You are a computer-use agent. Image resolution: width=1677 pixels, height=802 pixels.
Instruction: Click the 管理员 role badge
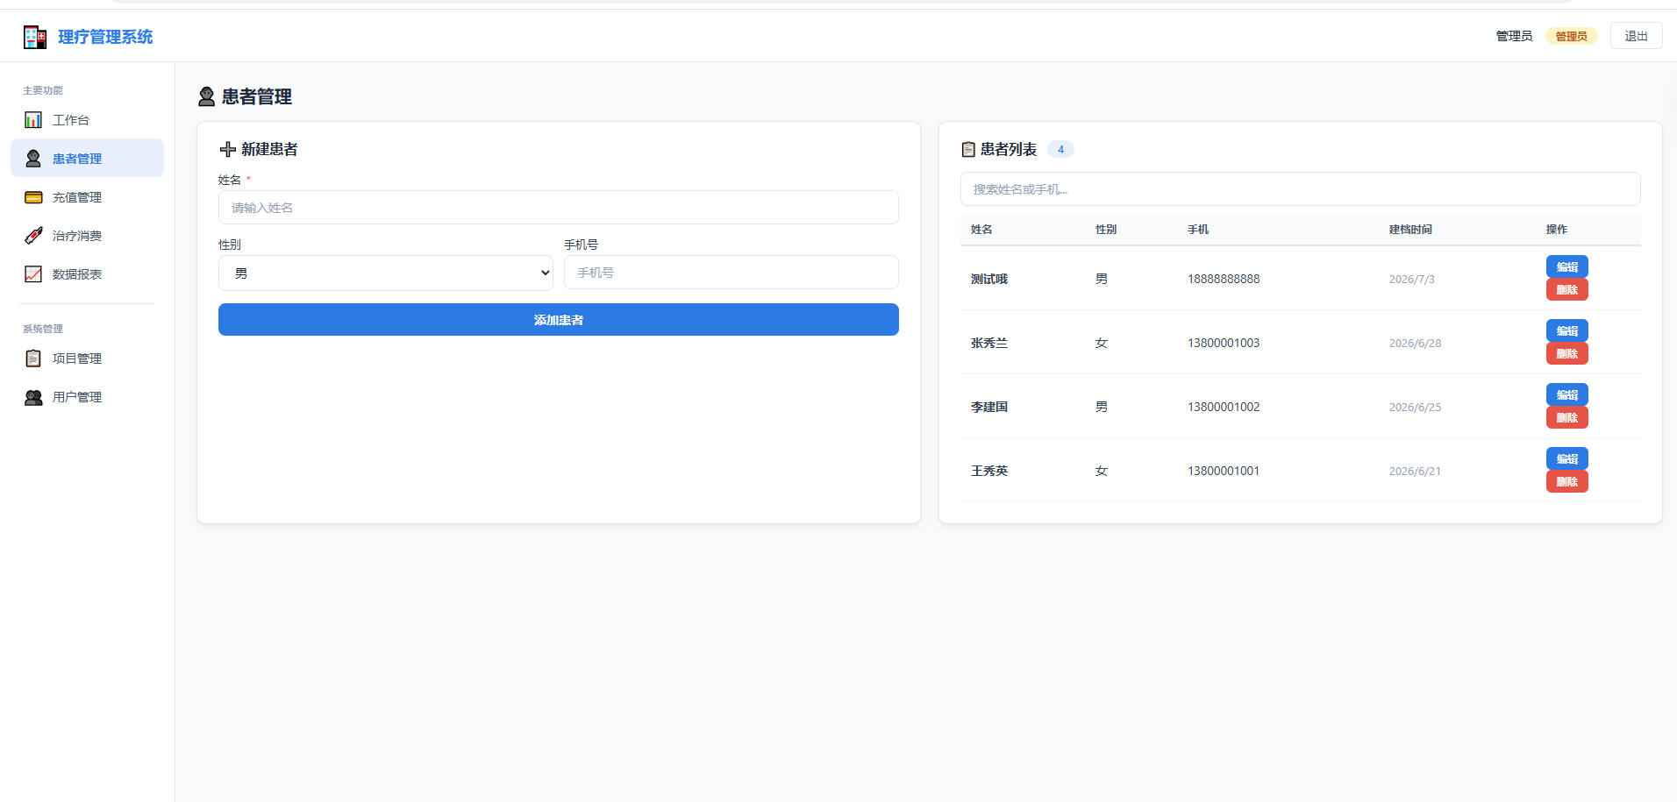click(1572, 36)
